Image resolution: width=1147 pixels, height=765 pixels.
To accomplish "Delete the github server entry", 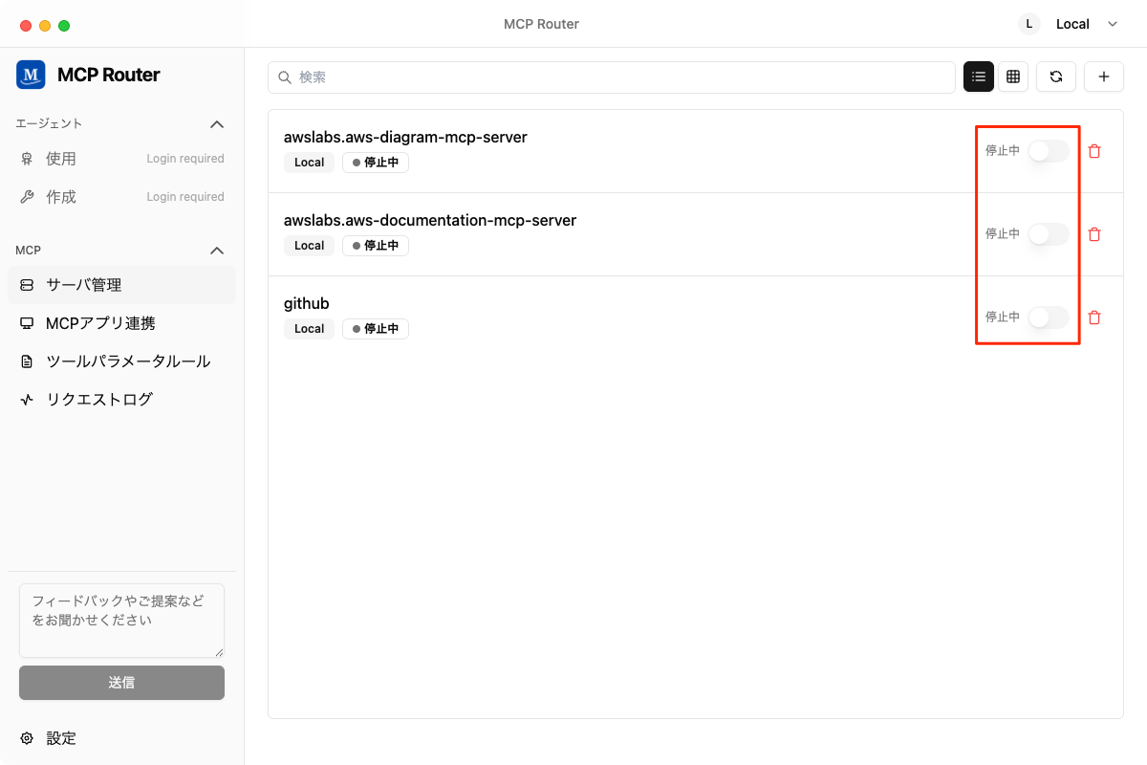I will point(1095,317).
